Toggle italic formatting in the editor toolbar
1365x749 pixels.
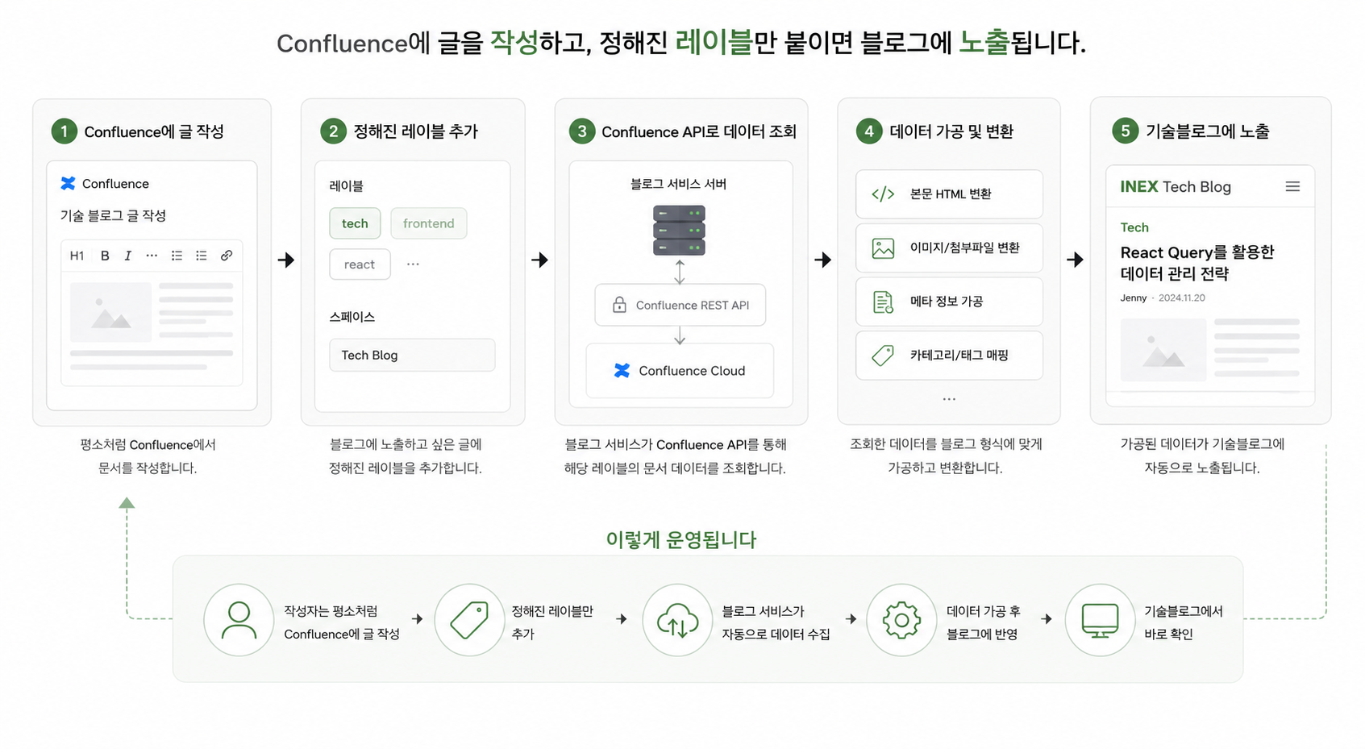pyautogui.click(x=127, y=256)
